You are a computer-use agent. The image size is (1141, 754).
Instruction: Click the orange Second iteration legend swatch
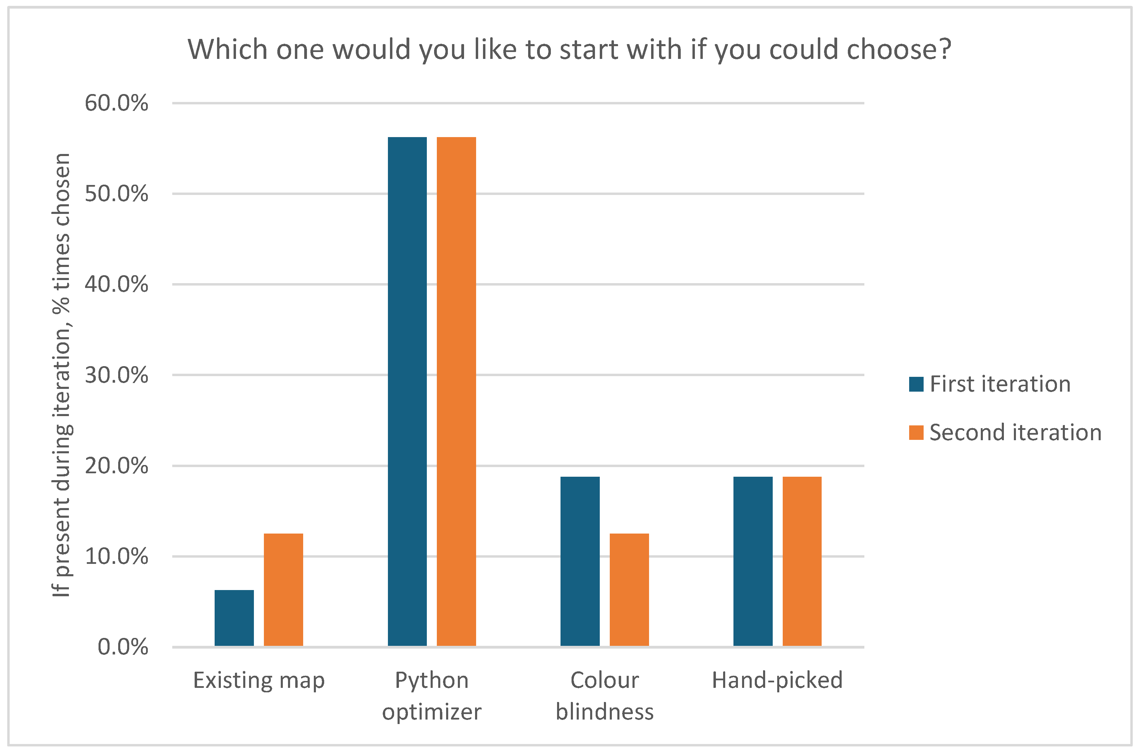pyautogui.click(x=915, y=433)
